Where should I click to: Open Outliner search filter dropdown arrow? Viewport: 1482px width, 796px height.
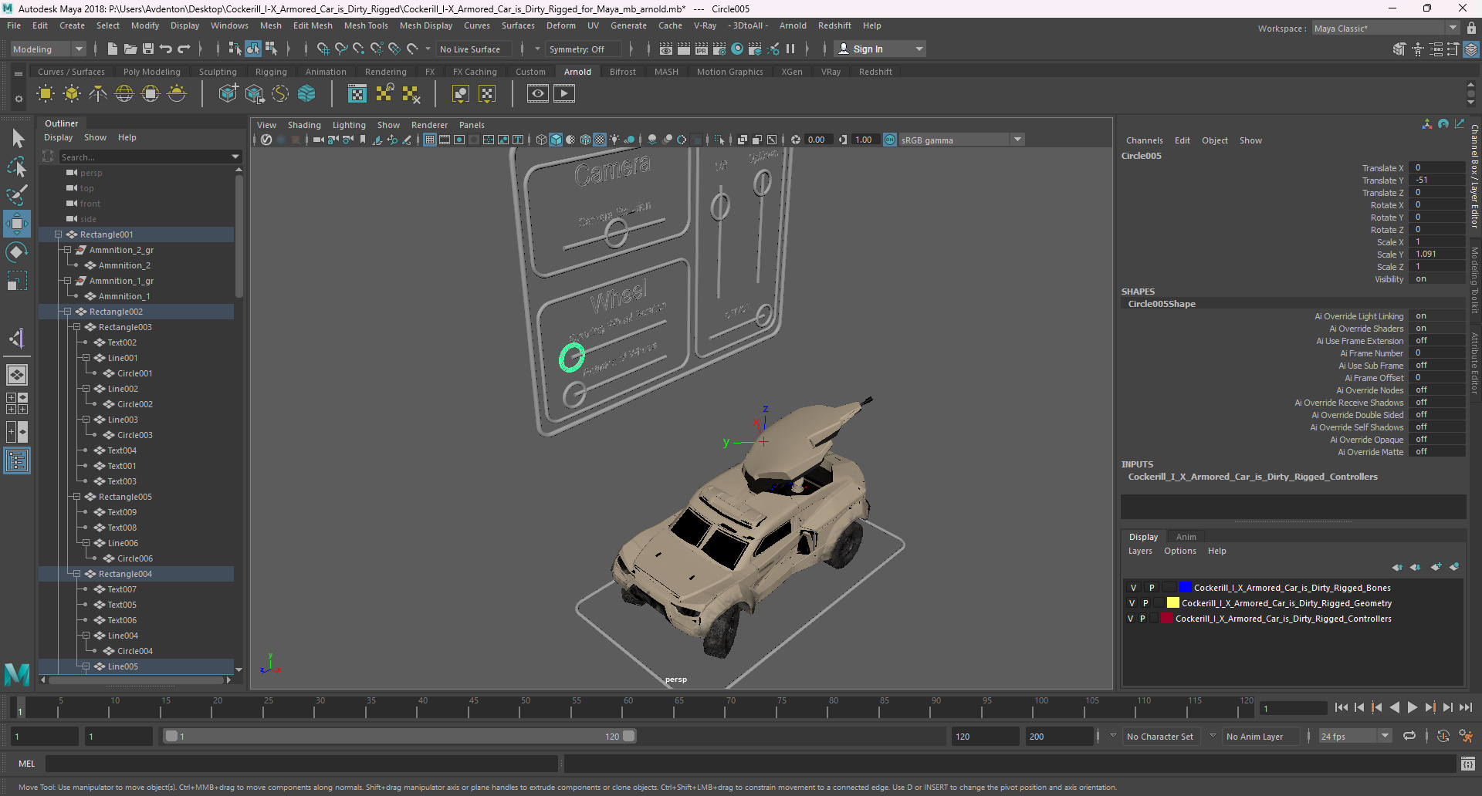click(x=235, y=157)
